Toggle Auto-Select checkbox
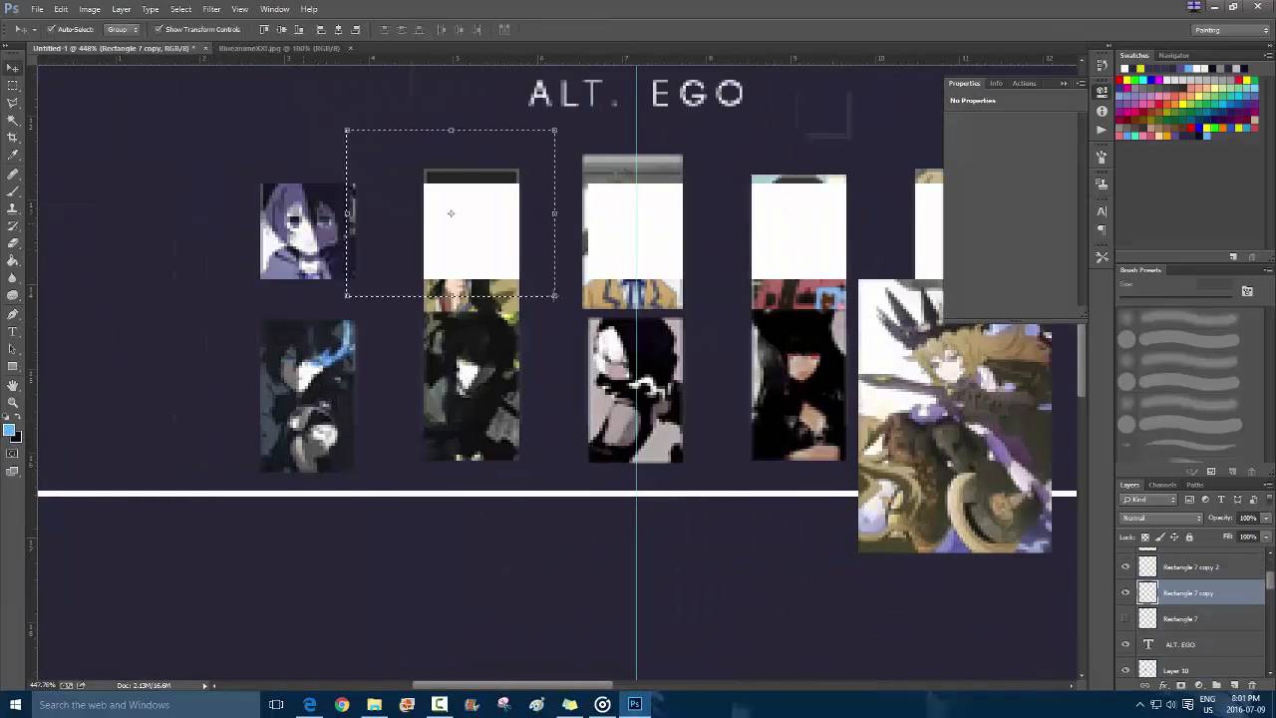 point(51,30)
